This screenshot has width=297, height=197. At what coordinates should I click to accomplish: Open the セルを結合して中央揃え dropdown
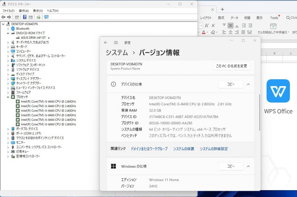[x=288, y=32]
